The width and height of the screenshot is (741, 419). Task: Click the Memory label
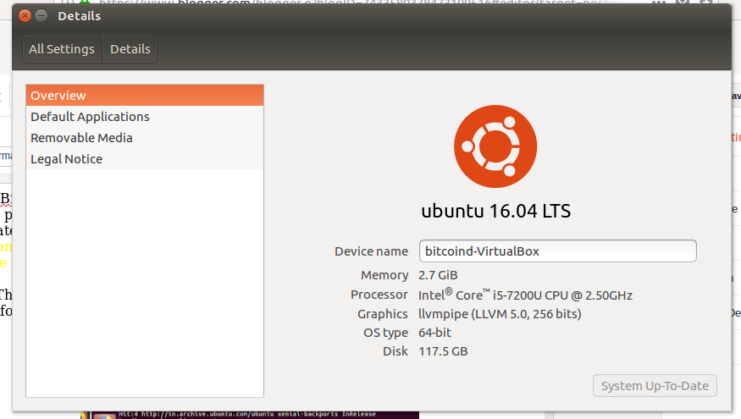(384, 275)
